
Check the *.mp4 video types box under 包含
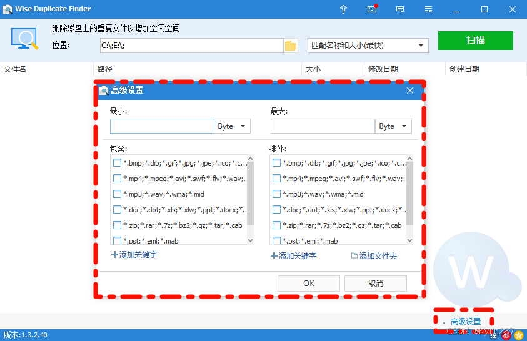click(117, 178)
